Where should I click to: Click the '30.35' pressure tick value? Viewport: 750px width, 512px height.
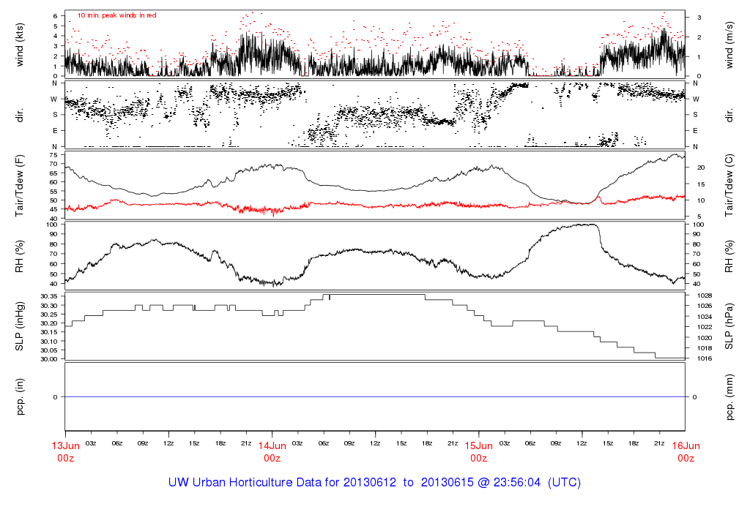coord(49,297)
